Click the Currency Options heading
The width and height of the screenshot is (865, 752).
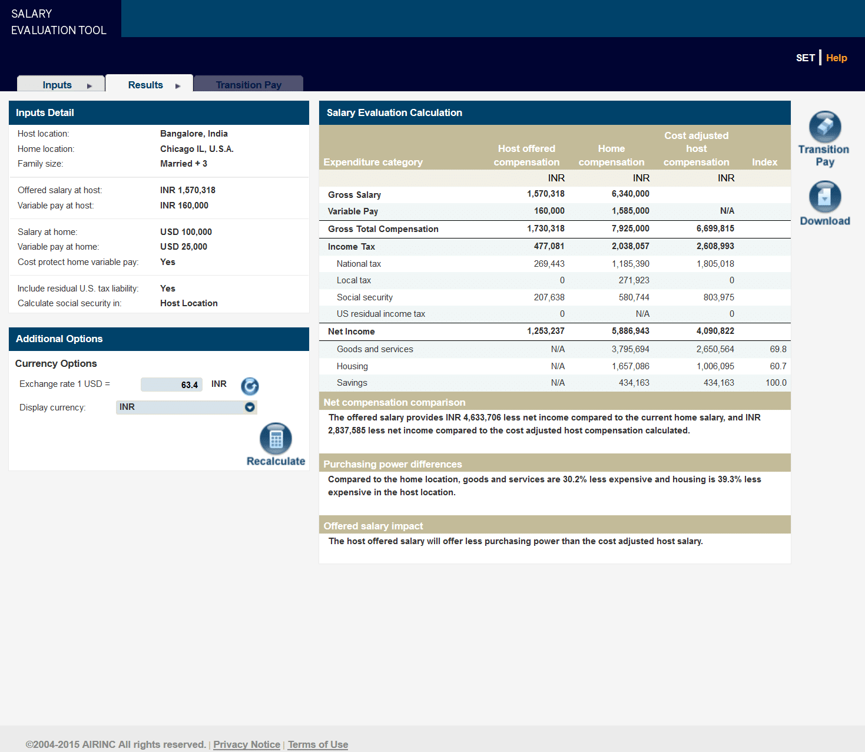click(56, 363)
